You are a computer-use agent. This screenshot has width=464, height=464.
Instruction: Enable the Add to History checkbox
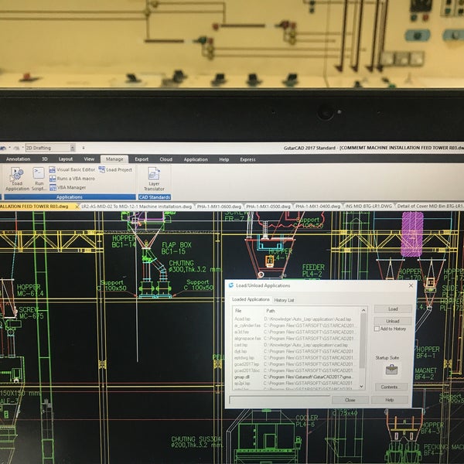[x=377, y=329]
